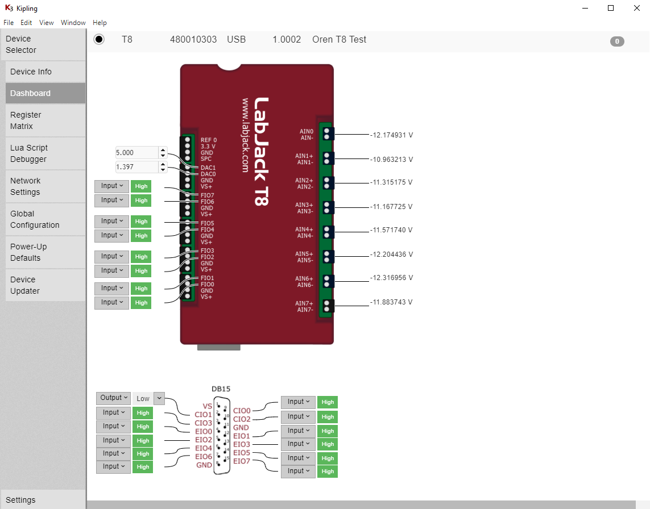The width and height of the screenshot is (650, 509).
Task: Toggle the High state for CIO3
Action: 143,426
